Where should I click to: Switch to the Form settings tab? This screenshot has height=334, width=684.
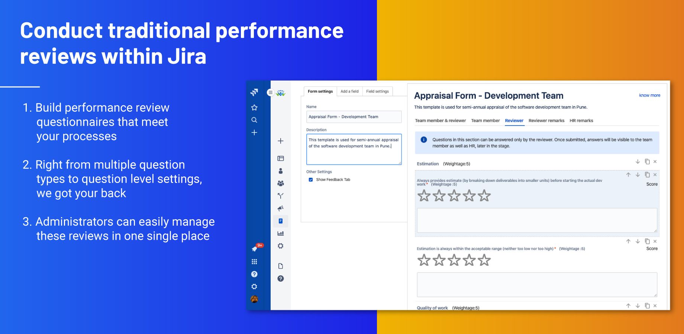coord(320,91)
